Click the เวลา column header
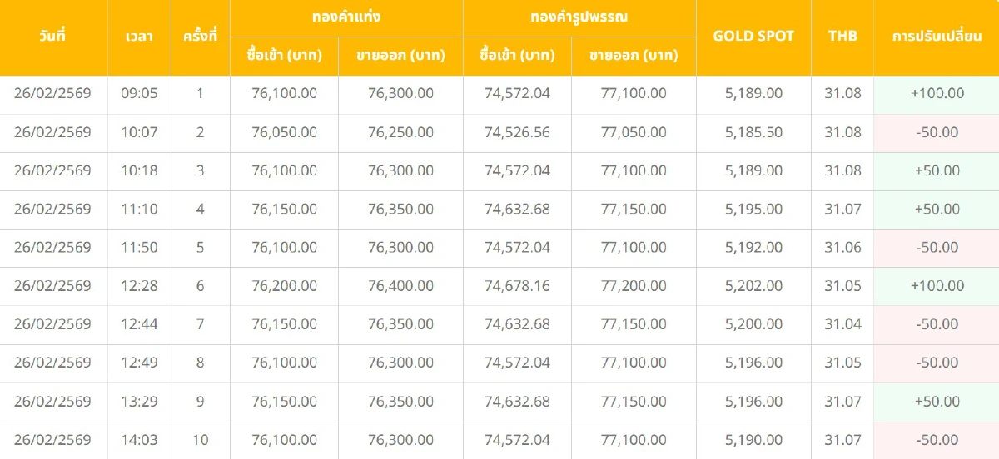 point(138,37)
